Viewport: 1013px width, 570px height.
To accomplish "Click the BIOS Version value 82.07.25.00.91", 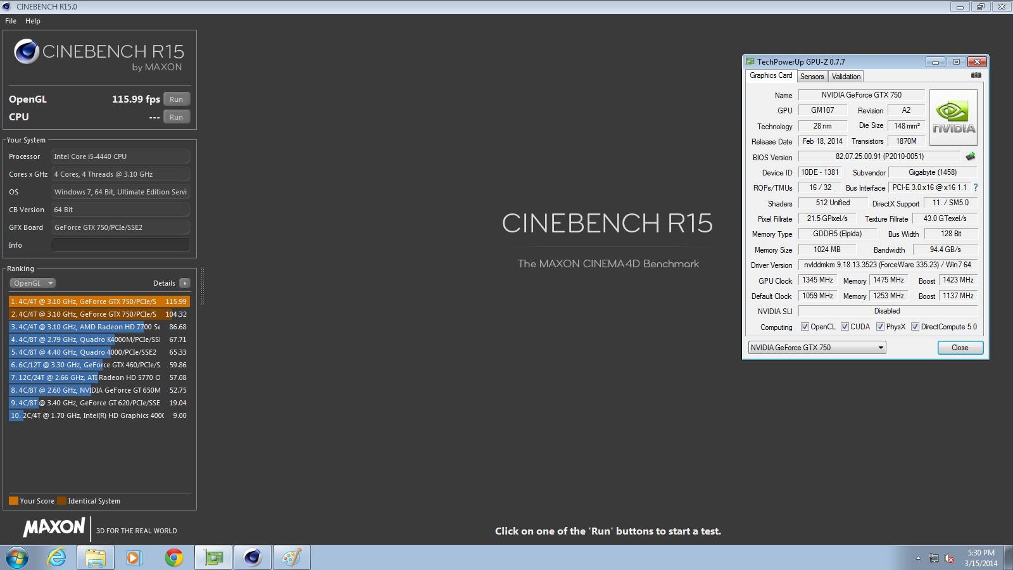I will pyautogui.click(x=879, y=156).
